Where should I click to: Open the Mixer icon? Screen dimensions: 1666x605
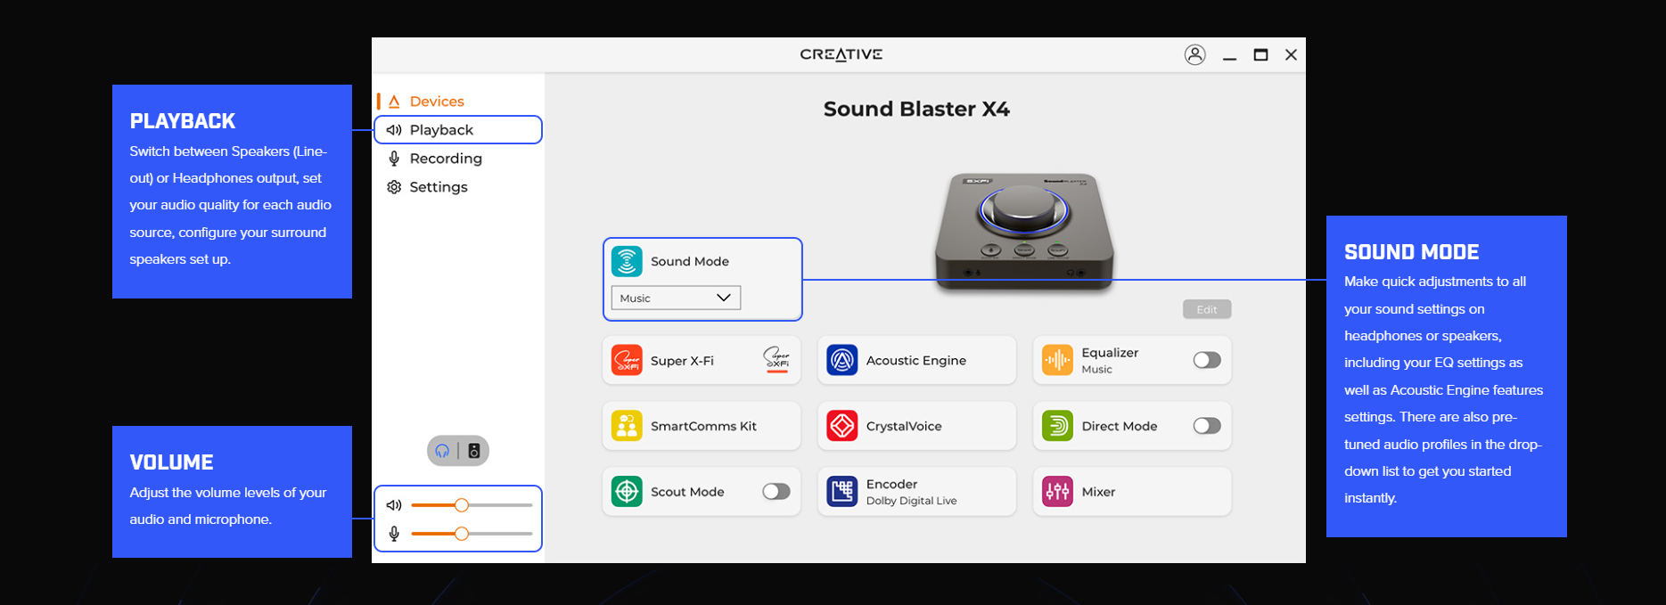pos(1057,492)
